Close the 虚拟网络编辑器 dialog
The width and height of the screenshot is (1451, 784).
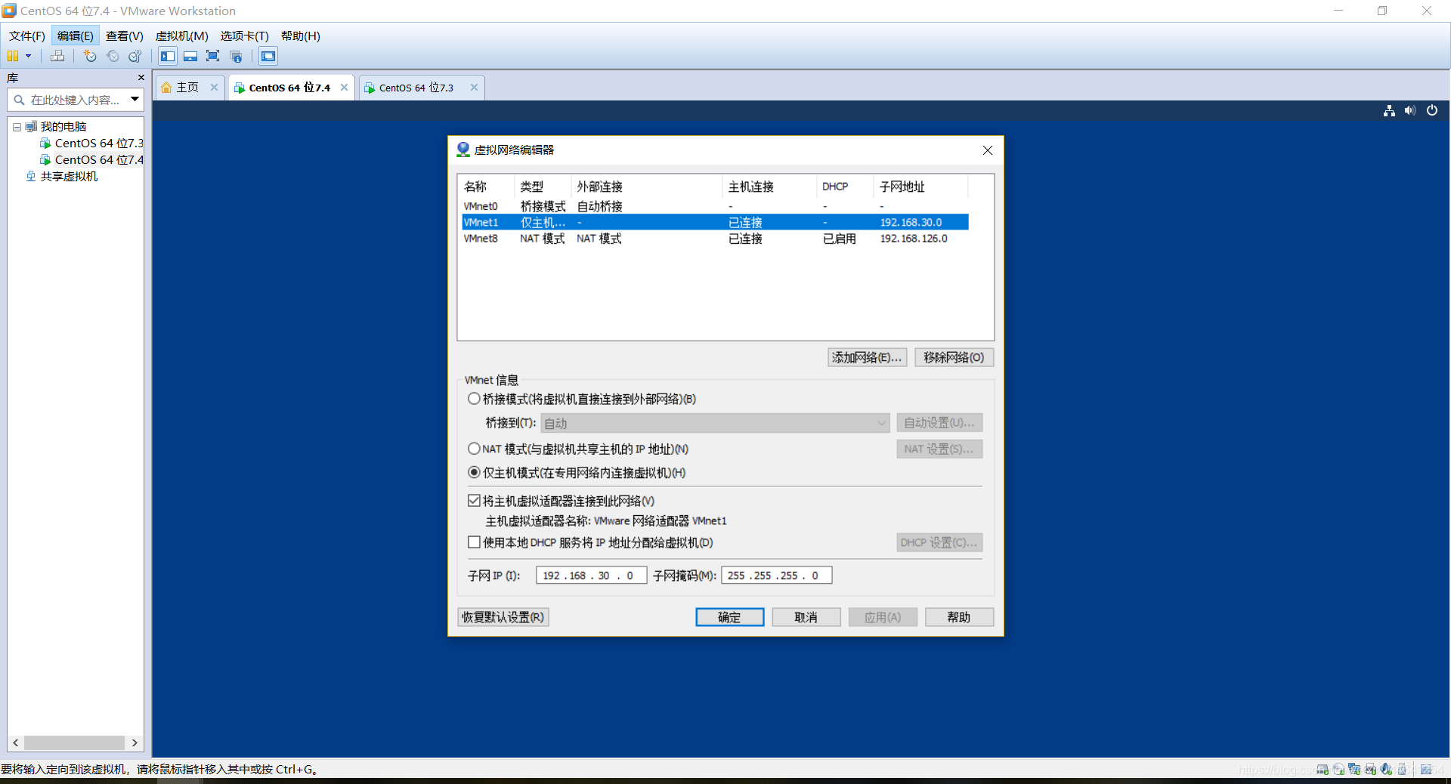click(987, 150)
